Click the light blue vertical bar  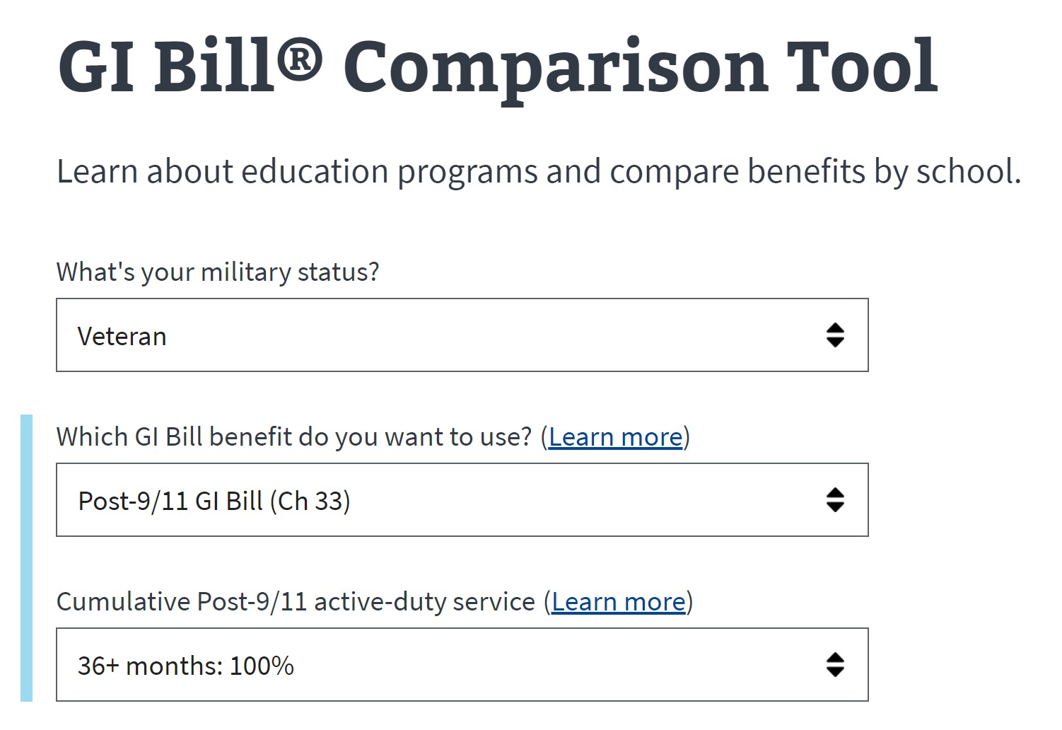pos(26,557)
